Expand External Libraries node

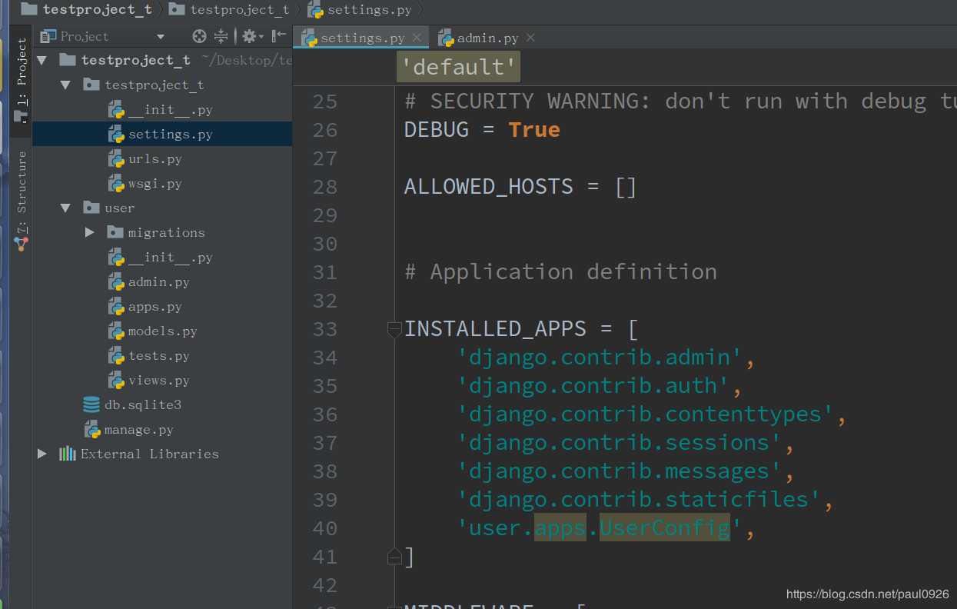tap(42, 454)
